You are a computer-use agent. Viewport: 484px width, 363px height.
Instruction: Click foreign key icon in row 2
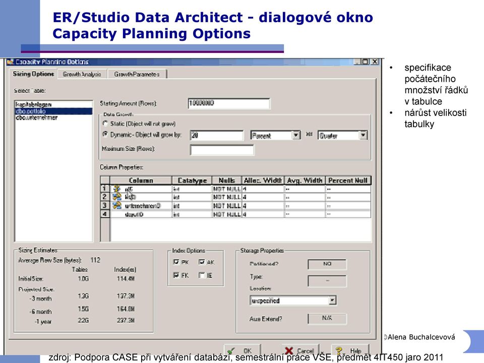click(116, 197)
